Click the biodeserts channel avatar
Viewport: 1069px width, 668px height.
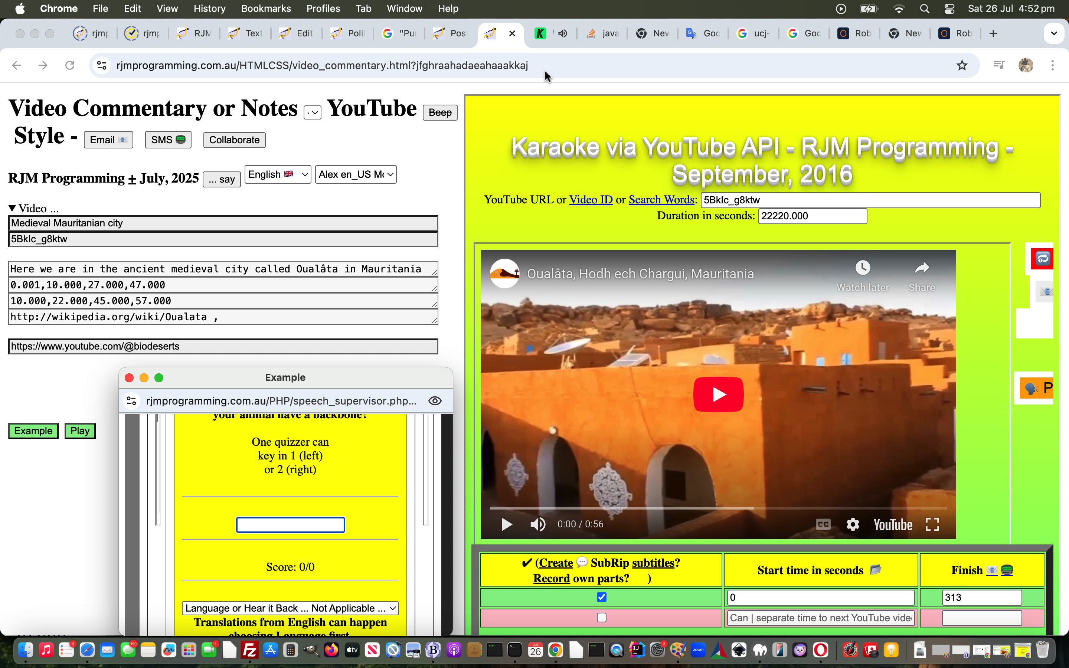coord(504,274)
